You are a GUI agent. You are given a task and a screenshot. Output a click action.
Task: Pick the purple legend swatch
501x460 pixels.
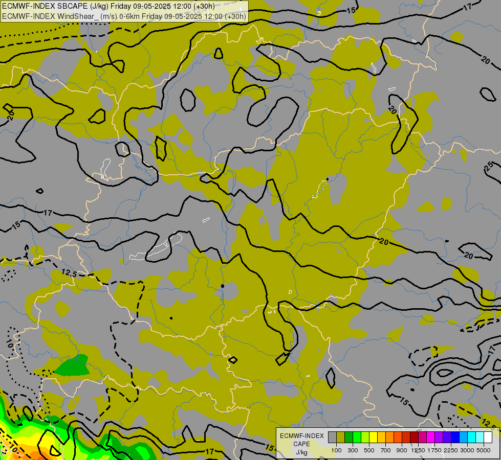(439, 438)
